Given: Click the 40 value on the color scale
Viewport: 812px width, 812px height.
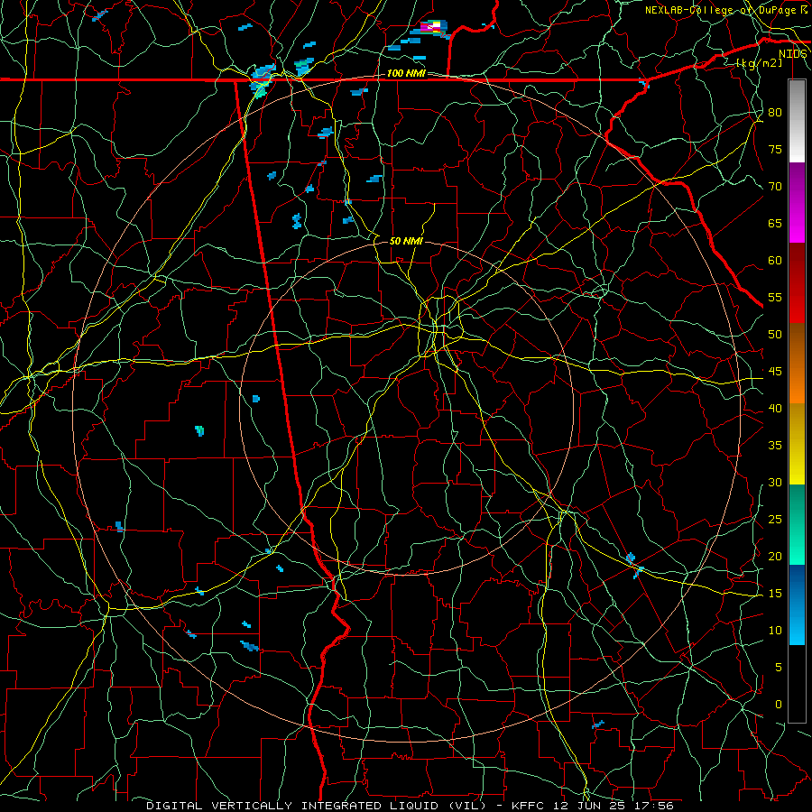Looking at the screenshot, I should [x=775, y=409].
